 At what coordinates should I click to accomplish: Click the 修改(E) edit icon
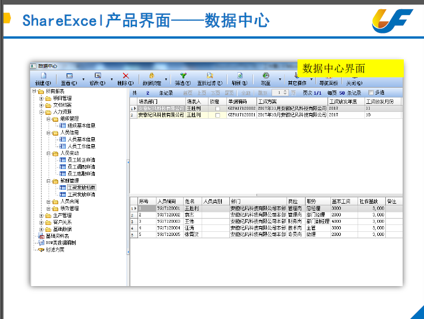tap(98, 76)
